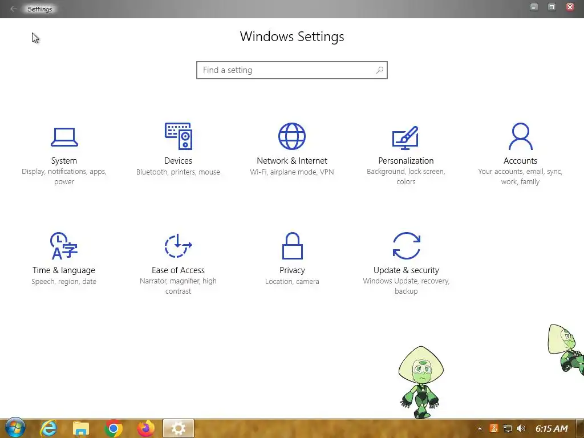Screen dimensions: 584x438
Task: Click 'Windows Update, recovery, backup' description
Action: coord(406,286)
